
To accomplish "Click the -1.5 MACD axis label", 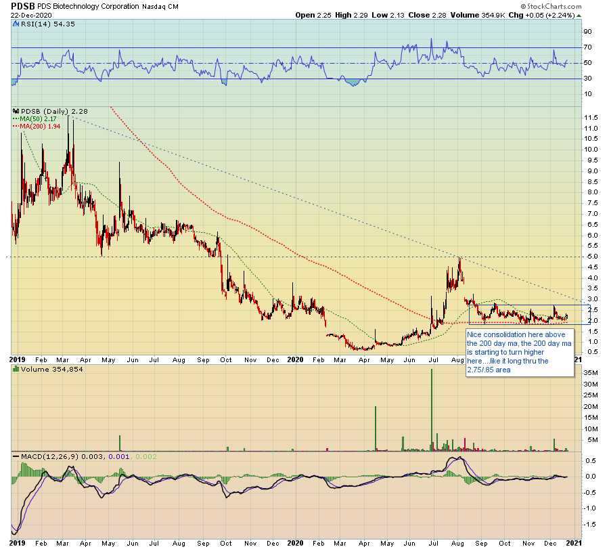I will [589, 525].
